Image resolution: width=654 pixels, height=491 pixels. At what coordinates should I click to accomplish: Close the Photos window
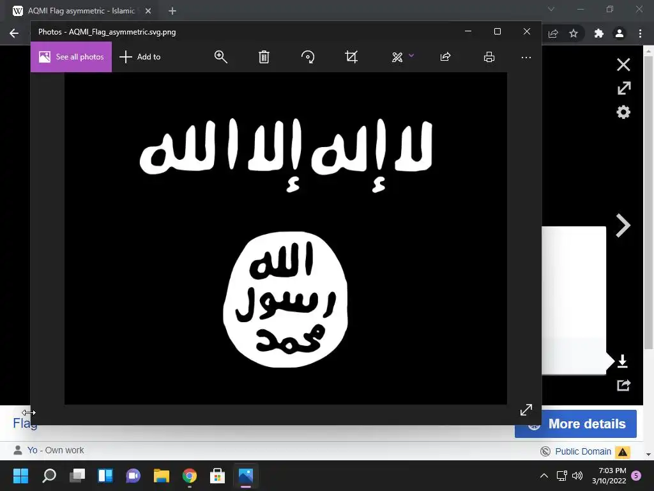(x=527, y=32)
